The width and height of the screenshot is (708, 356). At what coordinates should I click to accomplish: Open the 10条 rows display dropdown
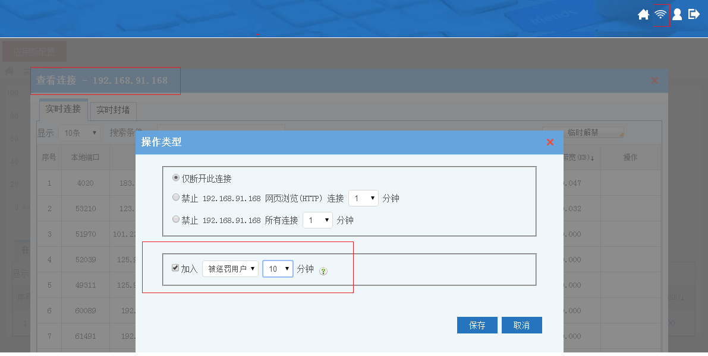pyautogui.click(x=79, y=133)
